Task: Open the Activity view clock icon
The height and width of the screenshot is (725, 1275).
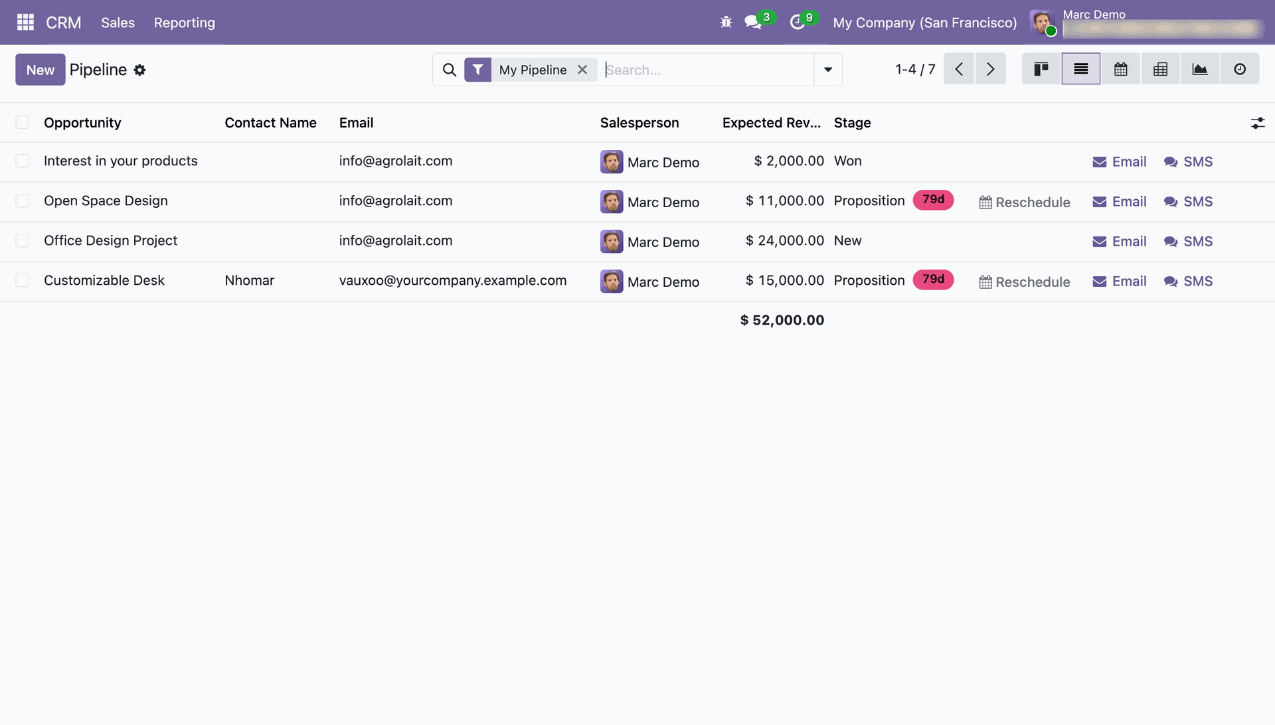Action: click(1239, 69)
